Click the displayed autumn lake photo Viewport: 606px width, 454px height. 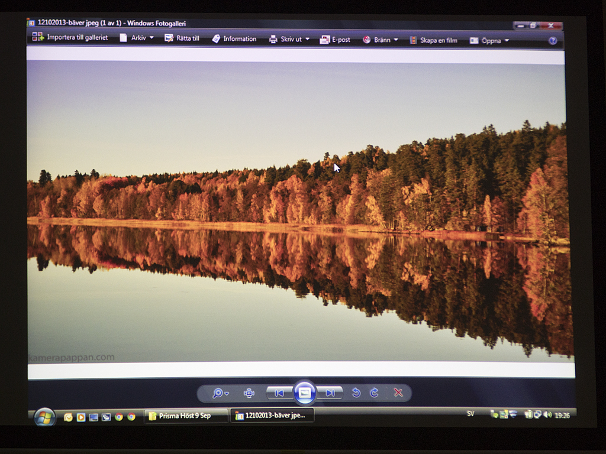click(299, 210)
